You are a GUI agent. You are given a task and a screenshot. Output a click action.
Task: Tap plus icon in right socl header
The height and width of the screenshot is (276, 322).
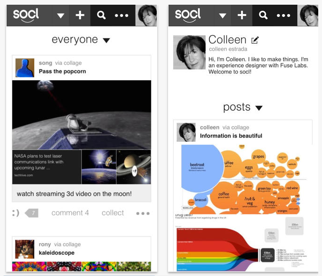(242, 15)
